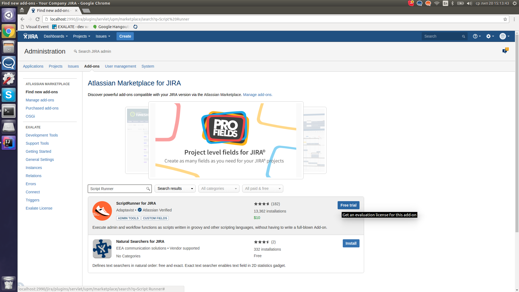Click the ScriptRunner for JIRA logo

102,211
